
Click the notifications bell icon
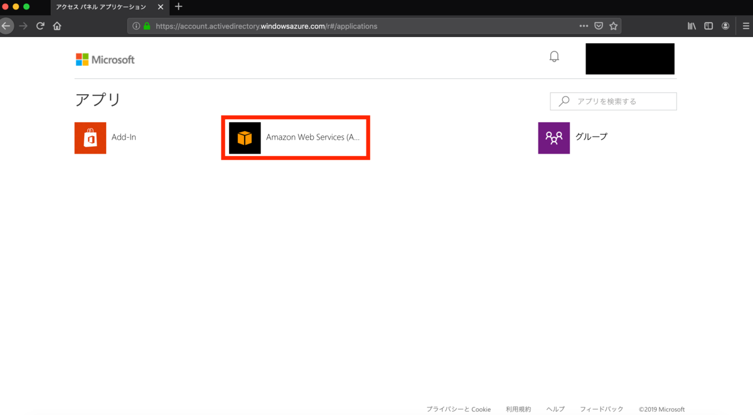[554, 56]
